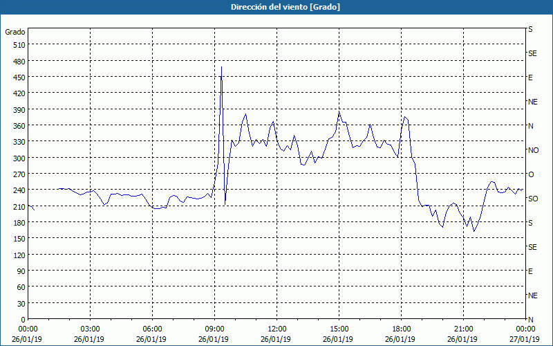Click the 09:00 time label
The height and width of the screenshot is (346, 553).
(x=215, y=329)
